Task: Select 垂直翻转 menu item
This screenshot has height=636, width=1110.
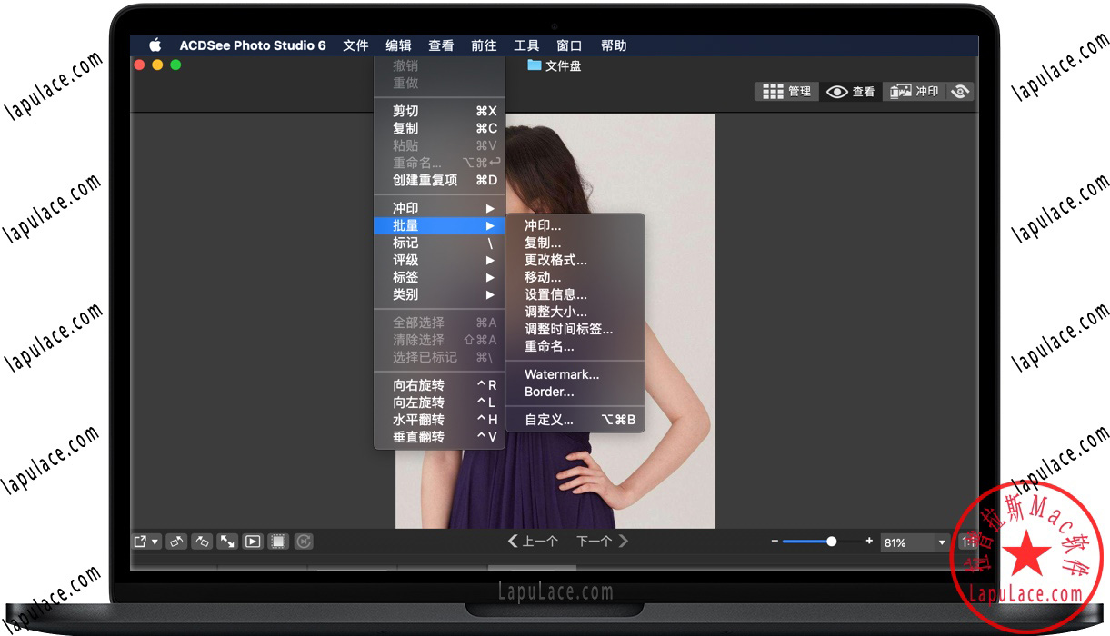Action: [x=439, y=437]
